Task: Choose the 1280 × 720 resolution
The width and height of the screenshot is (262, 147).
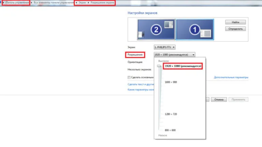Action: [x=171, y=114]
